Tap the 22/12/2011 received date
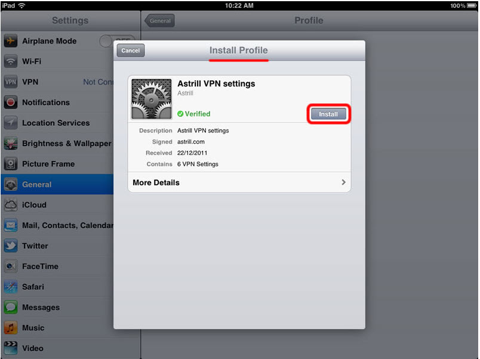480x359 pixels. point(192,153)
